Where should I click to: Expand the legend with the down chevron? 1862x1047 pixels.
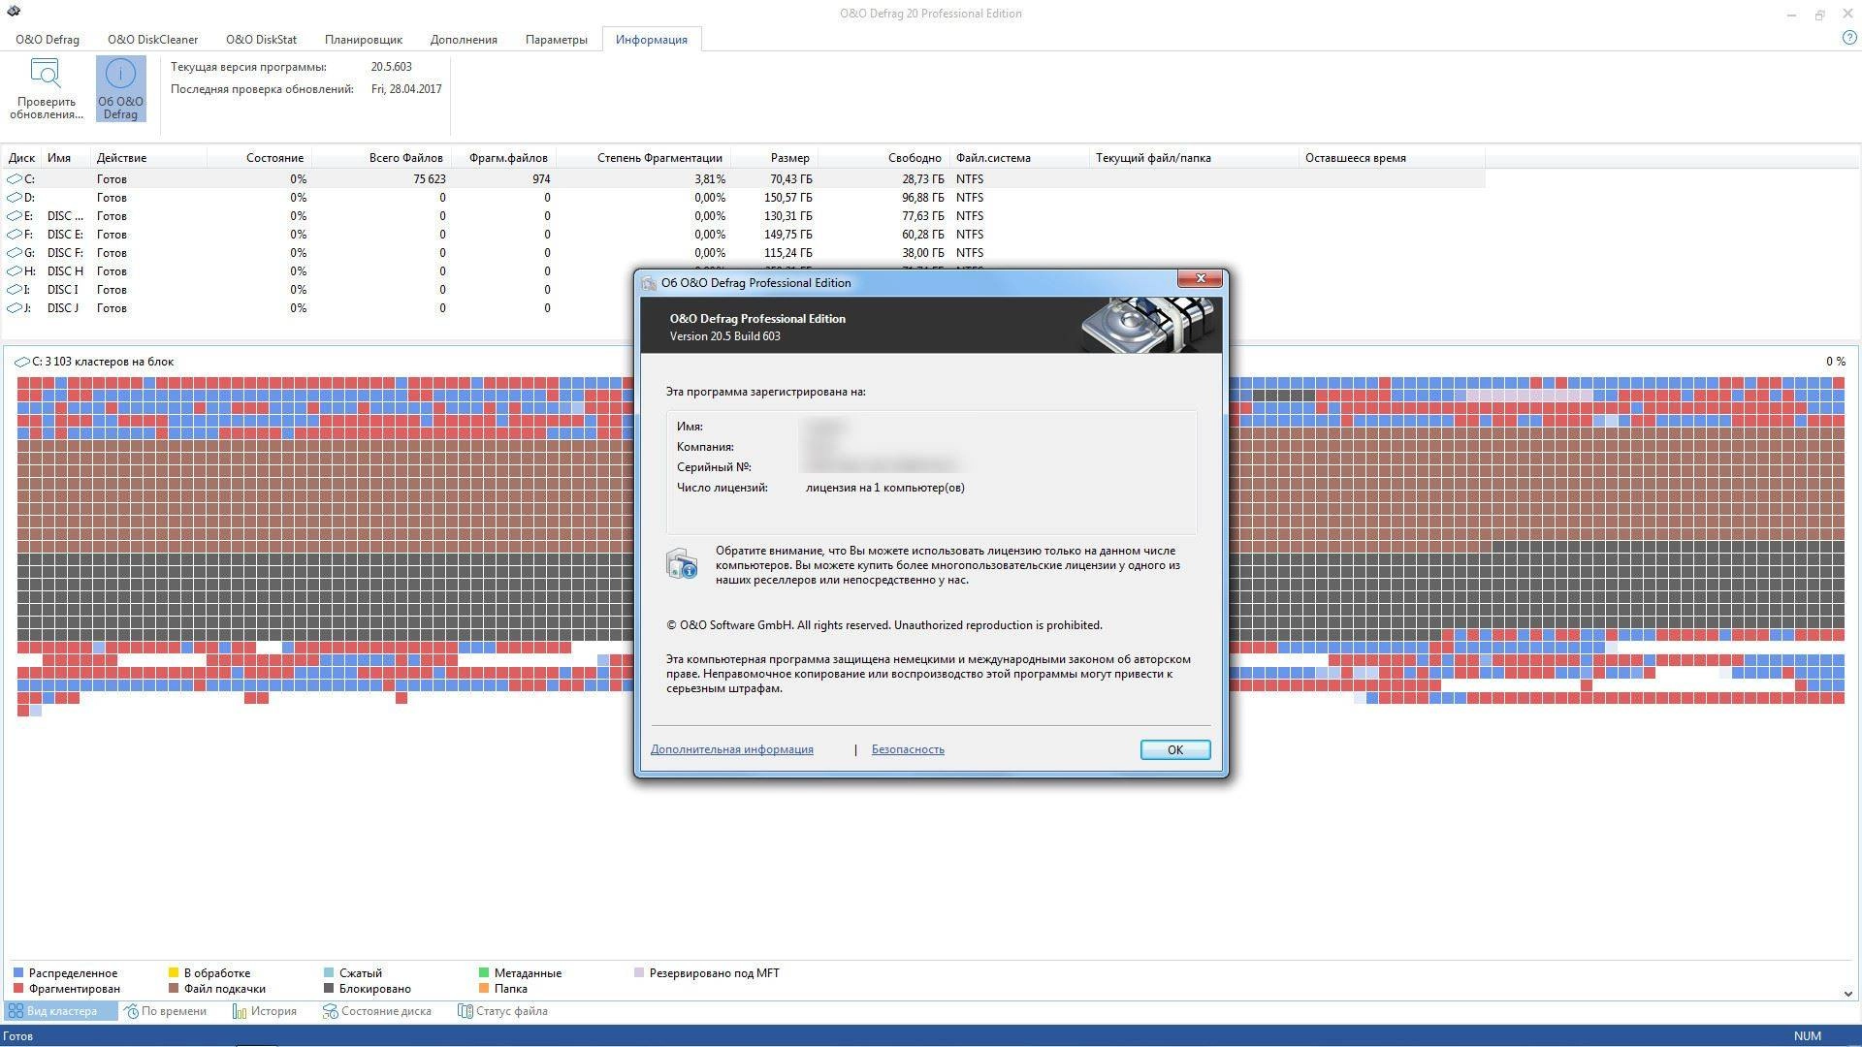(1847, 994)
